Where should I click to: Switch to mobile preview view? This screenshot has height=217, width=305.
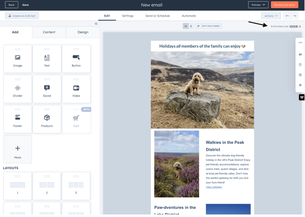[x=191, y=26]
